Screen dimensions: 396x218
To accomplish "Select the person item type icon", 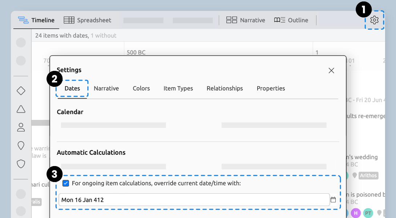I will (21, 127).
